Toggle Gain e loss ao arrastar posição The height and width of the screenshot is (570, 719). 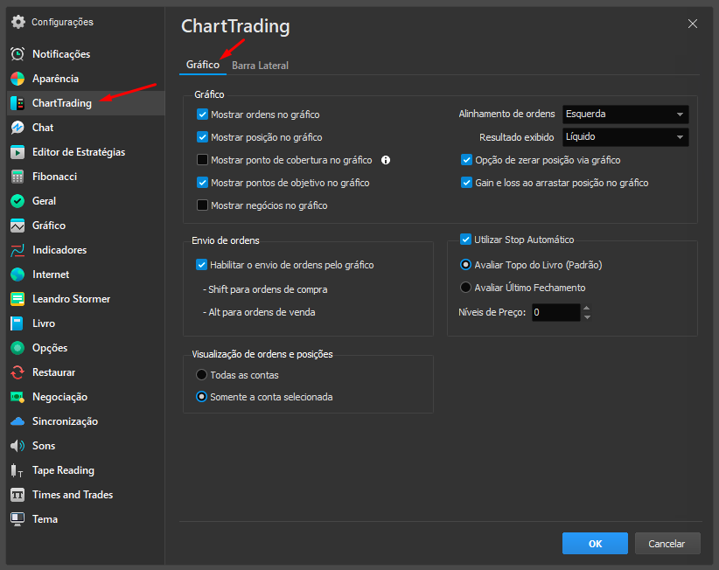(x=466, y=183)
